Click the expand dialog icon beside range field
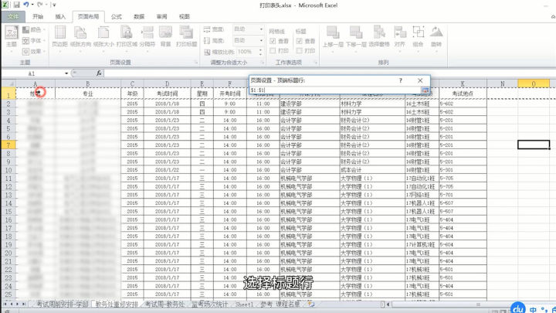Screen dimensions: 556x313 coord(425,90)
